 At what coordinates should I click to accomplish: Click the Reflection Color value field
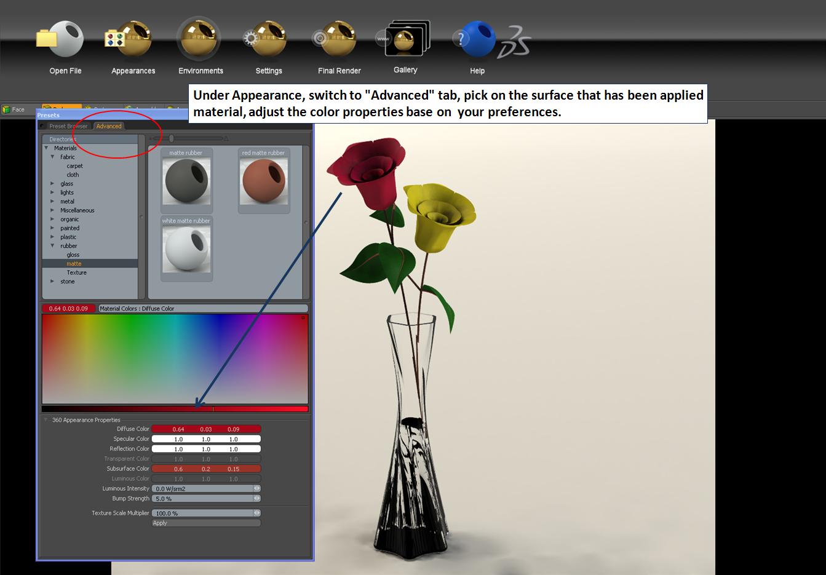pos(206,449)
